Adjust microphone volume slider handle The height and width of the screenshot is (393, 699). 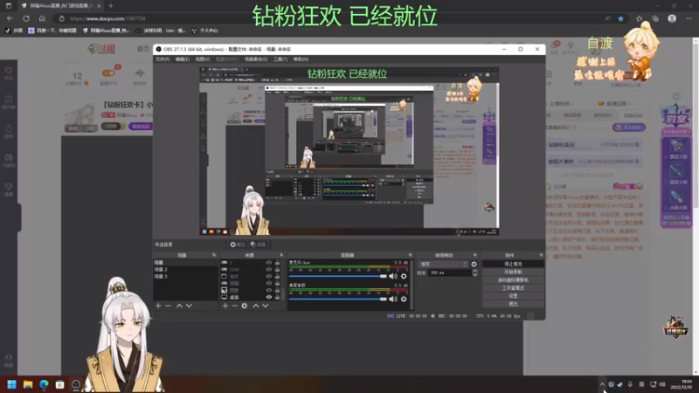383,276
